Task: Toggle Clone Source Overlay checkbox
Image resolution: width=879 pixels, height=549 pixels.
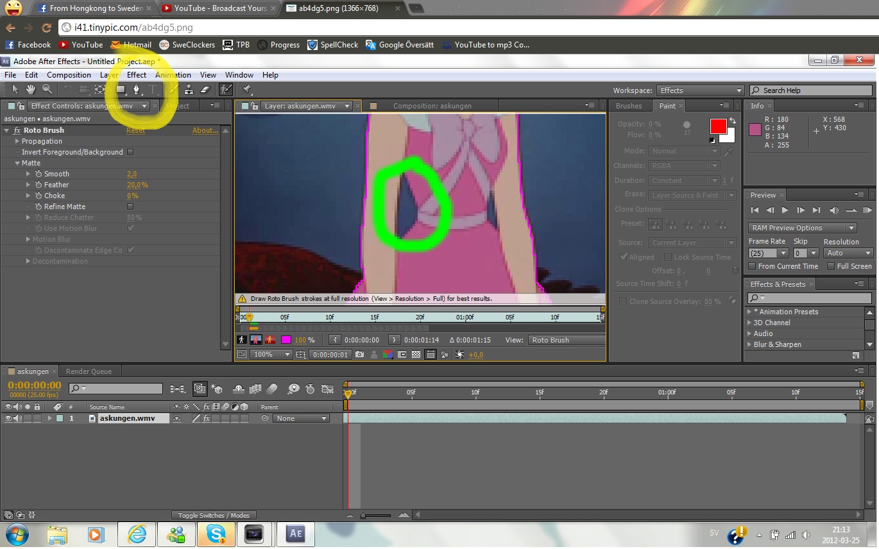Action: tap(622, 301)
